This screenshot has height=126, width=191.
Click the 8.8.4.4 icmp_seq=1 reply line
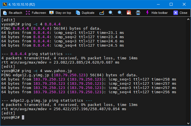click(x=63, y=33)
